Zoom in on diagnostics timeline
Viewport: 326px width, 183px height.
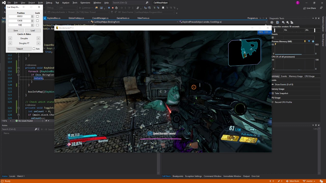click(283, 22)
